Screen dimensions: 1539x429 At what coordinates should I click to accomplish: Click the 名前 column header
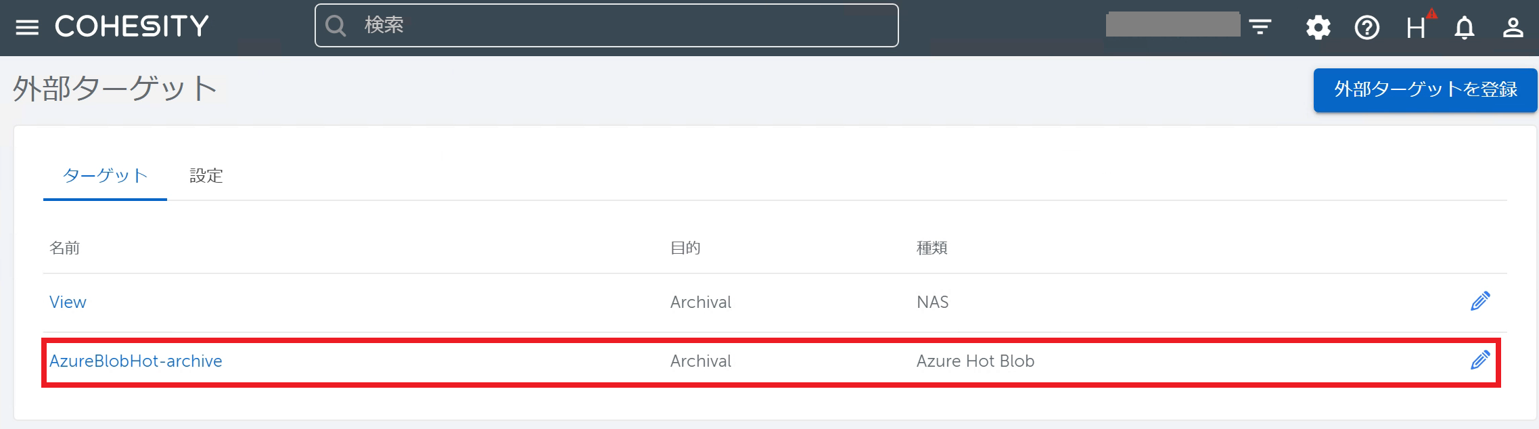click(x=65, y=248)
